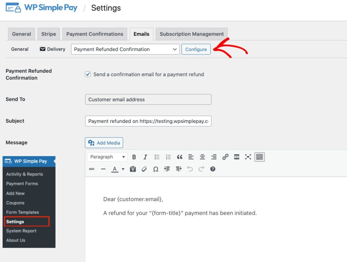347x262 pixels.
Task: Switch to the Payment Confirmations tab
Action: pyautogui.click(x=95, y=34)
